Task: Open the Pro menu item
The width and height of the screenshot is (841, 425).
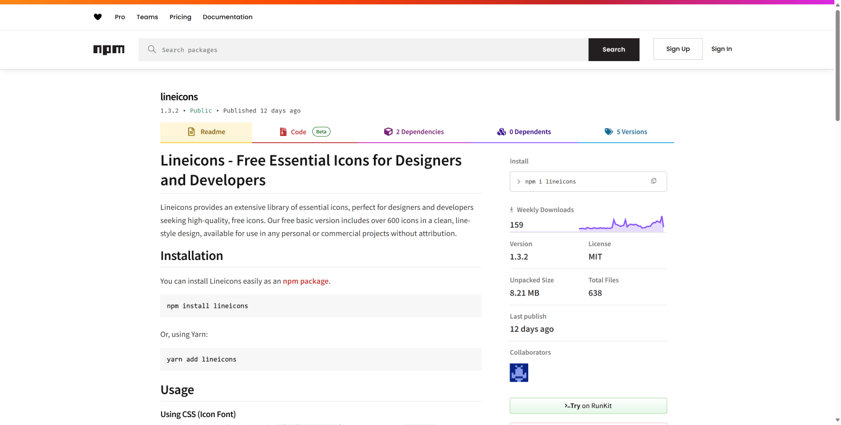Action: click(x=120, y=17)
